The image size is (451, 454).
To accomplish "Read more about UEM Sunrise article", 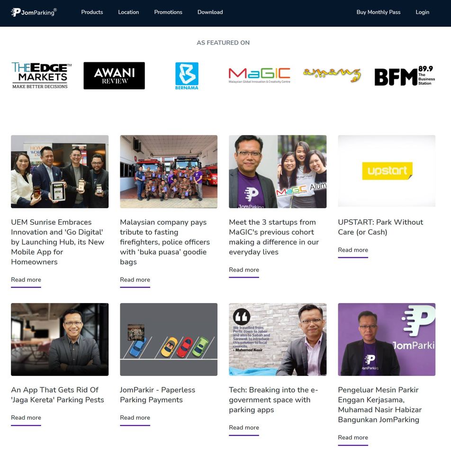I will [26, 279].
